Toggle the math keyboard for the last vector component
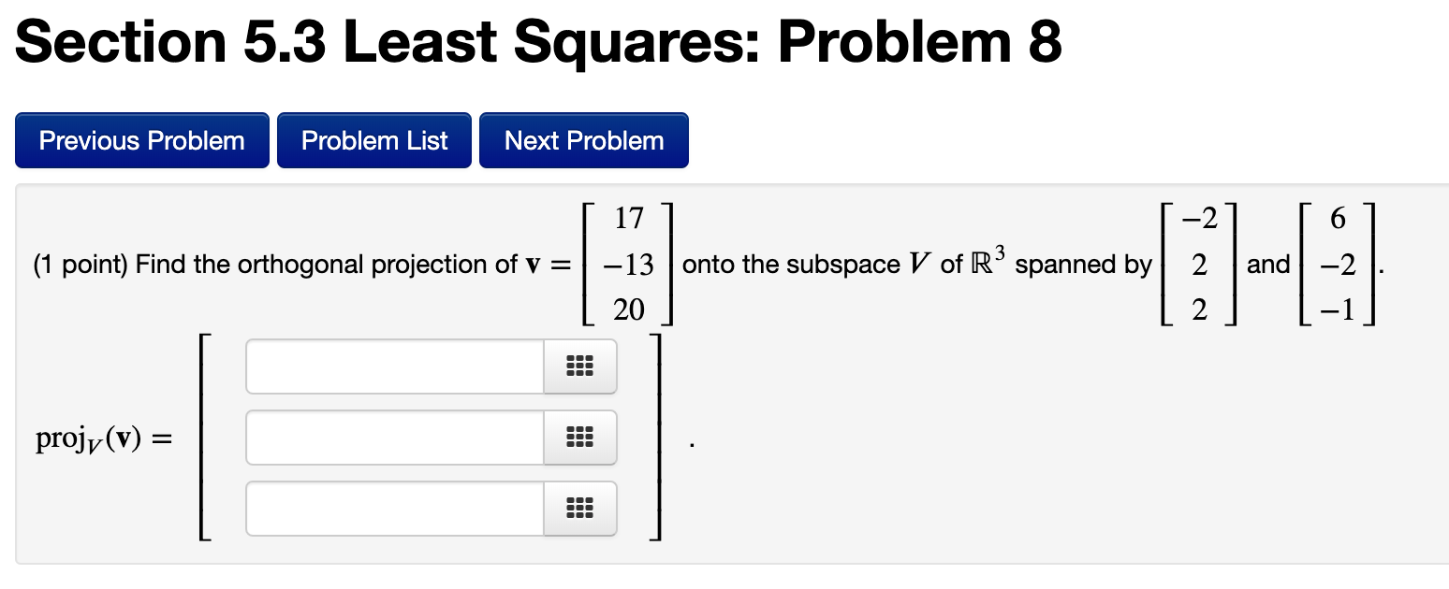The height and width of the screenshot is (589, 1449). (x=579, y=509)
